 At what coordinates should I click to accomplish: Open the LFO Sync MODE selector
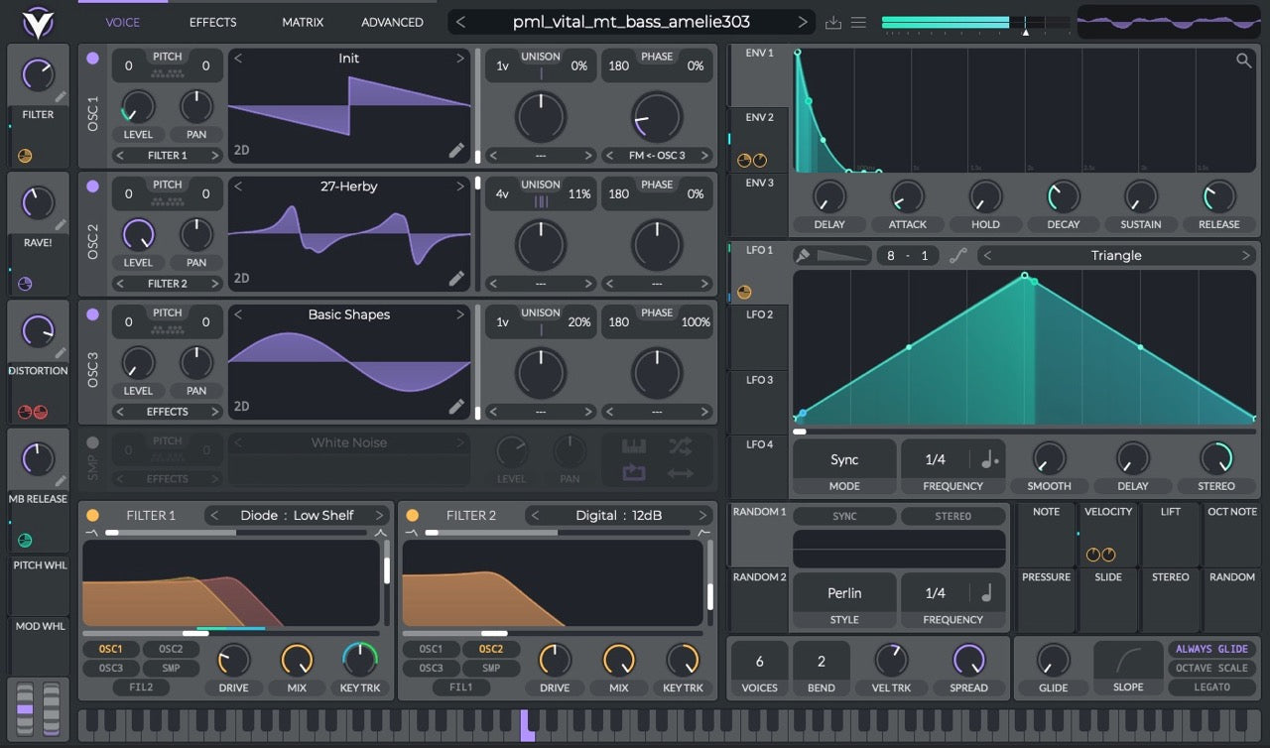[844, 468]
